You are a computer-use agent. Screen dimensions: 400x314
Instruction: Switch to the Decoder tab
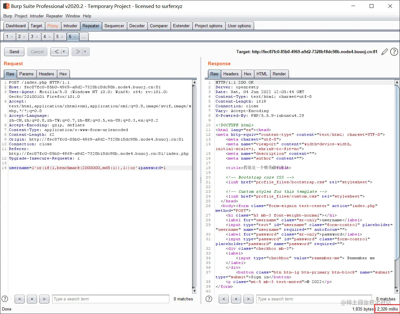pyautogui.click(x=137, y=26)
